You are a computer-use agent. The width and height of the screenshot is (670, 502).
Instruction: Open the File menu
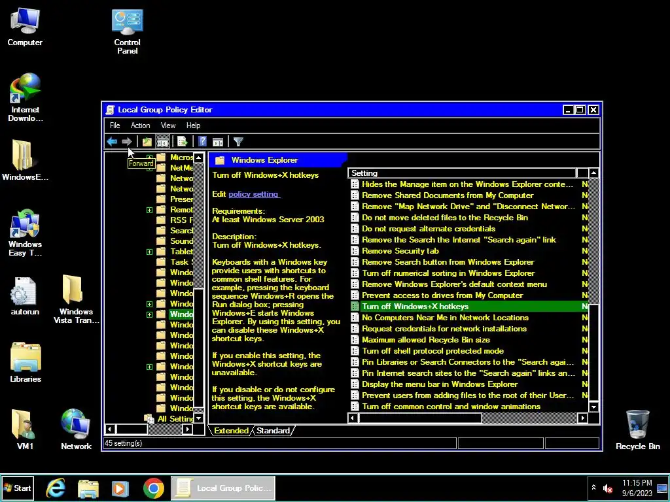(115, 125)
